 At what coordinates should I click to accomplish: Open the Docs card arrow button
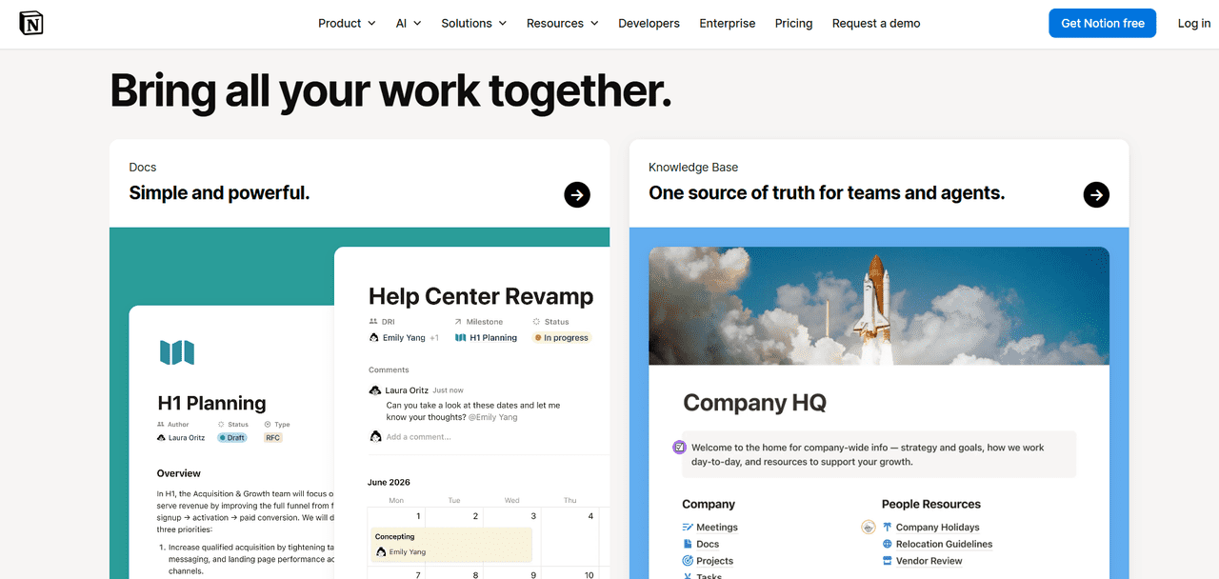(x=577, y=194)
